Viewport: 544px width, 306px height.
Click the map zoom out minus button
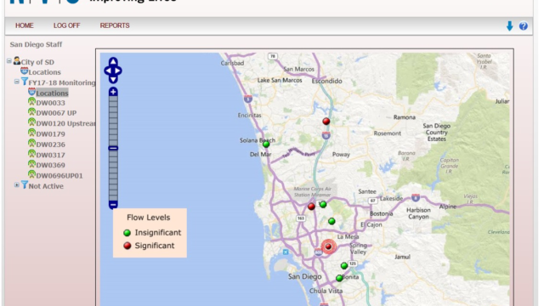[x=113, y=205]
